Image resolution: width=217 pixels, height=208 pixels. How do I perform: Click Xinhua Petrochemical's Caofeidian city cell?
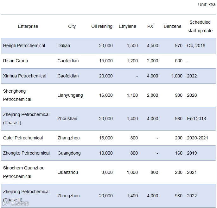coord(68,76)
